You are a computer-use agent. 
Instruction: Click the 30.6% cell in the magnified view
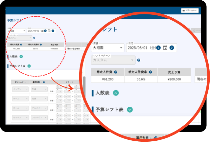tap(141, 79)
